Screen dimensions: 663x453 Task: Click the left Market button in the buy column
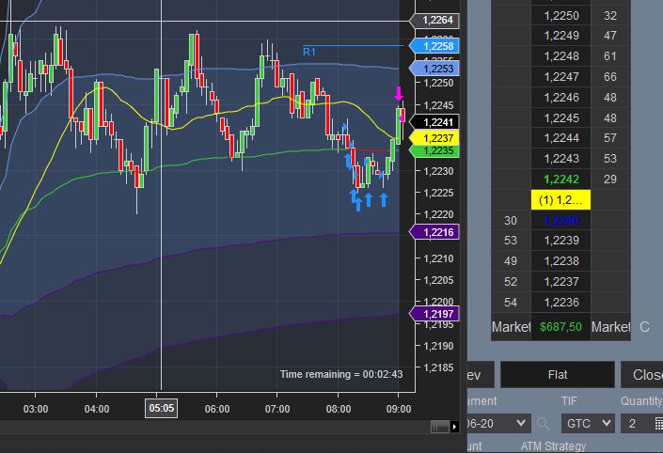(x=511, y=327)
